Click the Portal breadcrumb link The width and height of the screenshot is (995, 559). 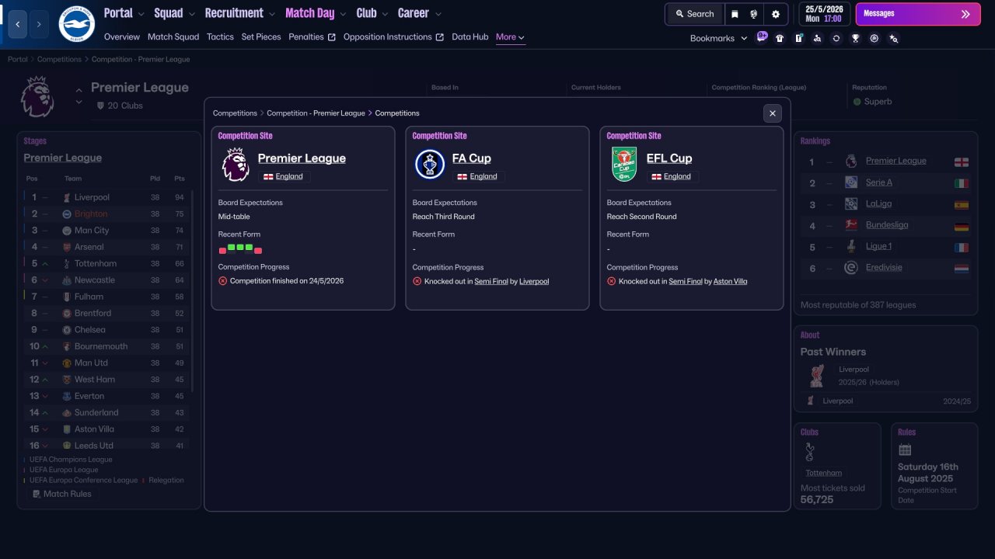(x=18, y=59)
